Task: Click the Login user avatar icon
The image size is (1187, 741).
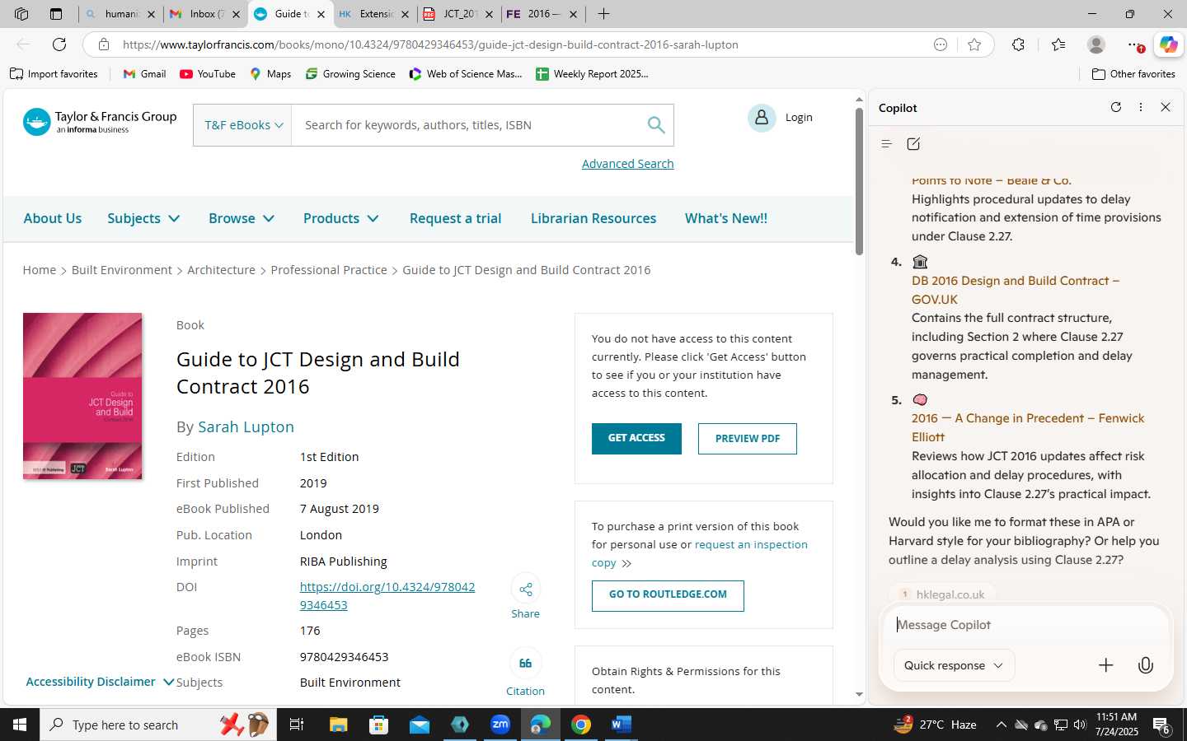Action: [x=762, y=118]
